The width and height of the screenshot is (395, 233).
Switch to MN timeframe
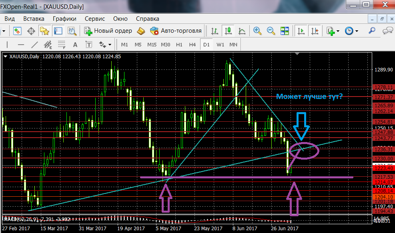coord(233,45)
